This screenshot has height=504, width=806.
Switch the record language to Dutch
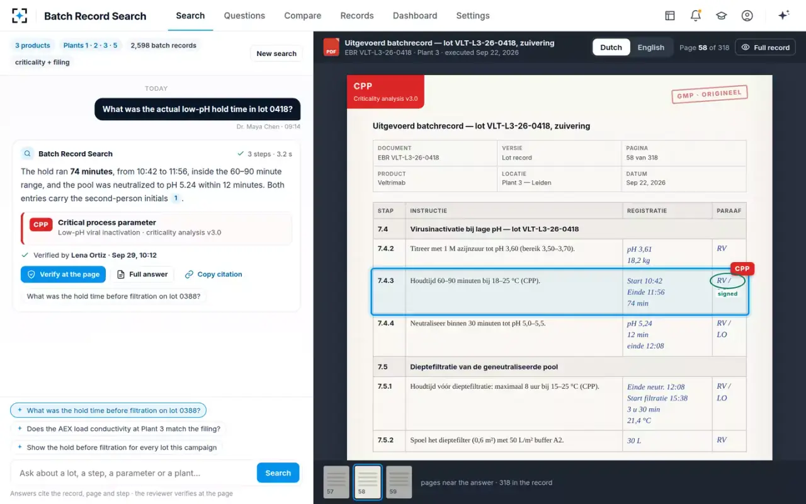point(611,47)
